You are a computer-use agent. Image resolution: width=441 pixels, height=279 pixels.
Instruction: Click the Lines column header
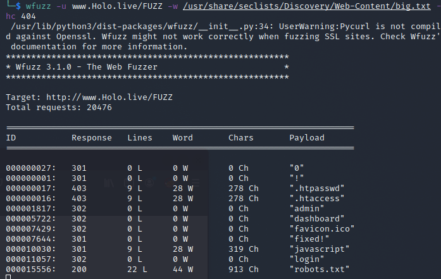(x=140, y=138)
